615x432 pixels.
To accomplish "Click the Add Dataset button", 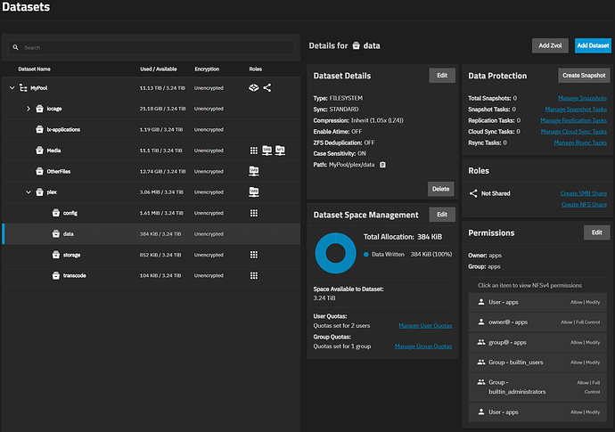I will click(x=593, y=45).
